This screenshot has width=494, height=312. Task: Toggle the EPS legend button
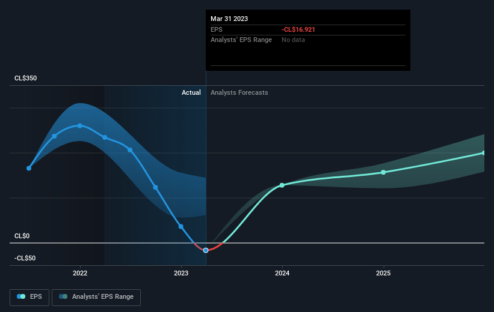[x=29, y=297]
